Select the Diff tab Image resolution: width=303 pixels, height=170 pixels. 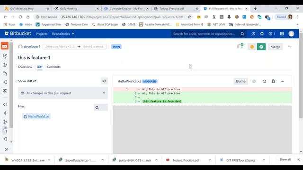click(x=39, y=67)
